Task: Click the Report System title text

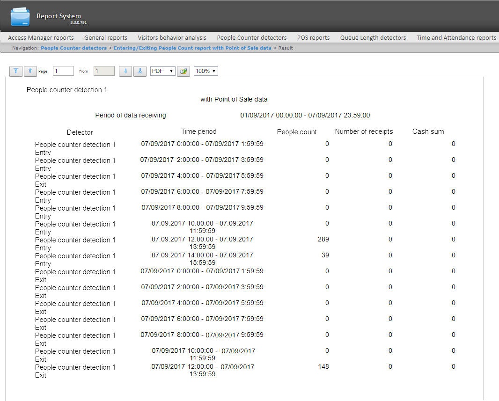Action: tap(59, 16)
